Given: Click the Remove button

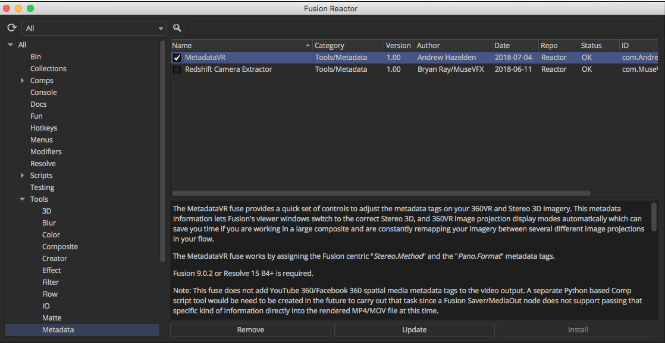Looking at the screenshot, I should coord(250,330).
